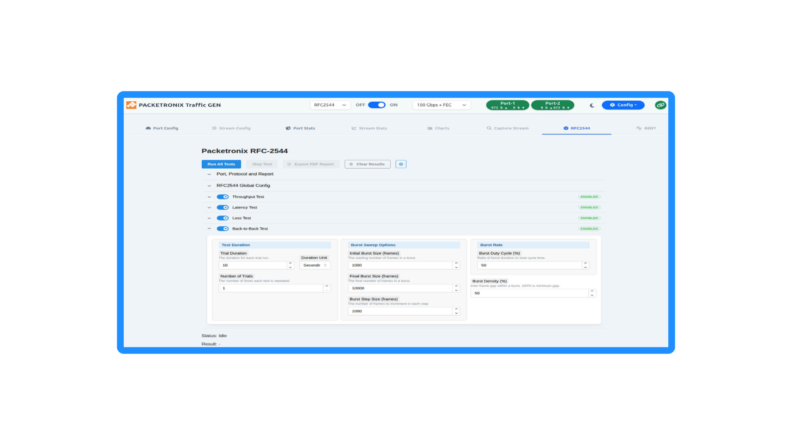Disable the Back-to-Back Test switch
The height and width of the screenshot is (445, 792).
tap(223, 229)
